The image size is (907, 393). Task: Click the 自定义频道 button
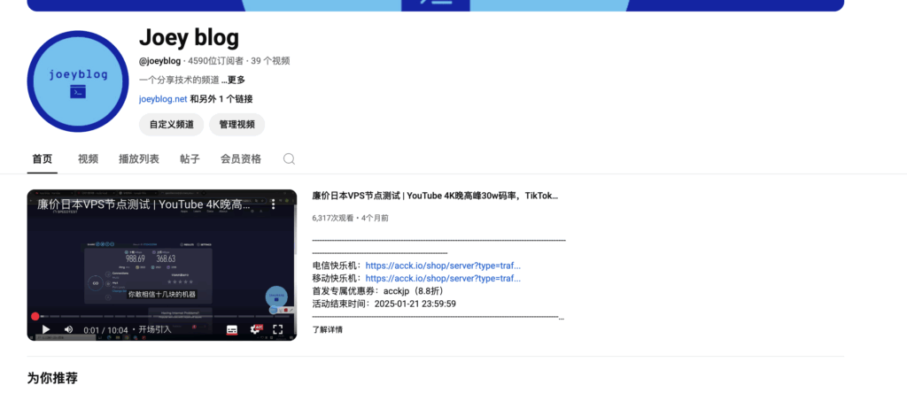171,124
